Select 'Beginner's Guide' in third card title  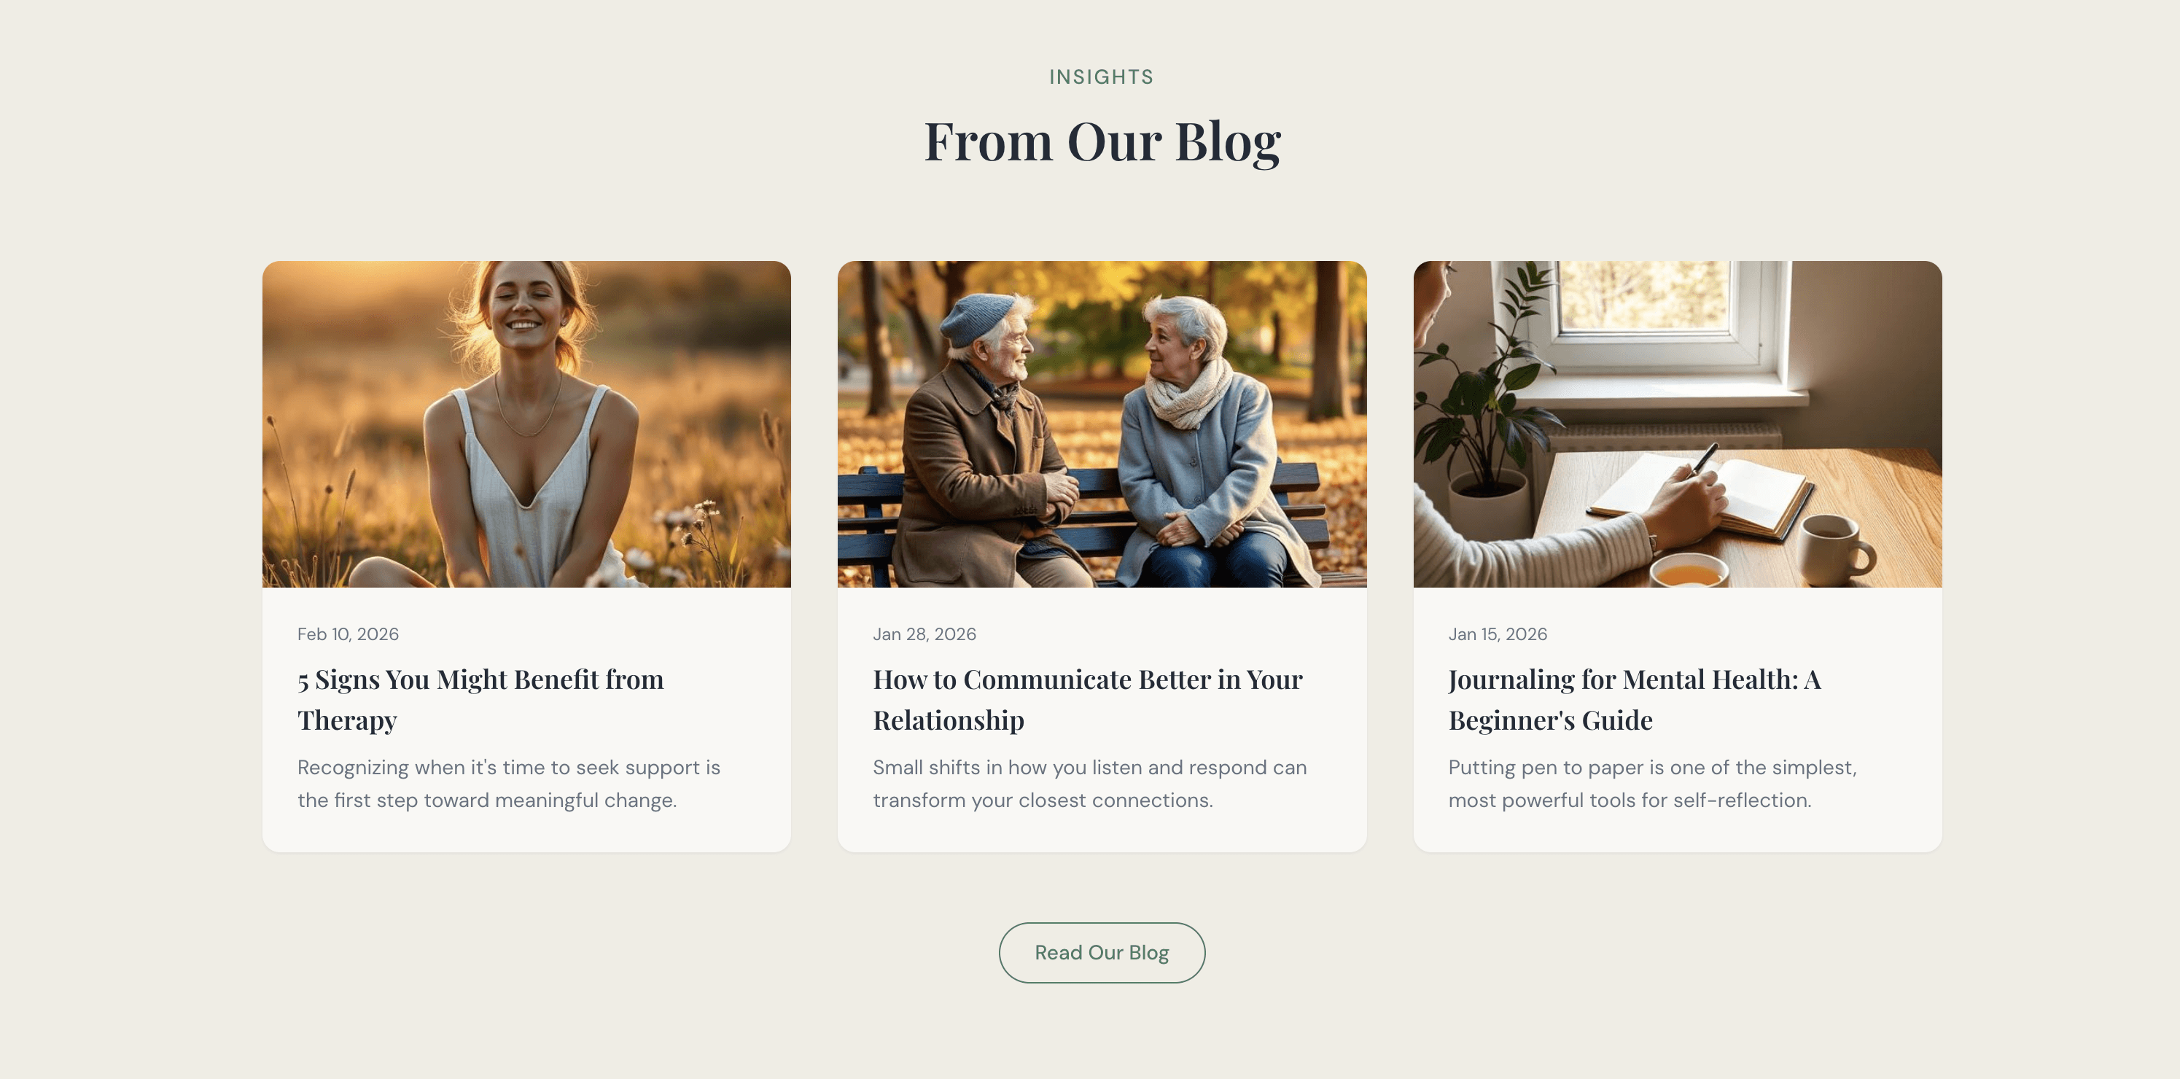1550,720
